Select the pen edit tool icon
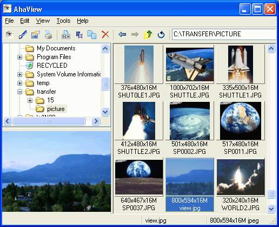The width and height of the screenshot is (279, 227). pyautogui.click(x=23, y=34)
